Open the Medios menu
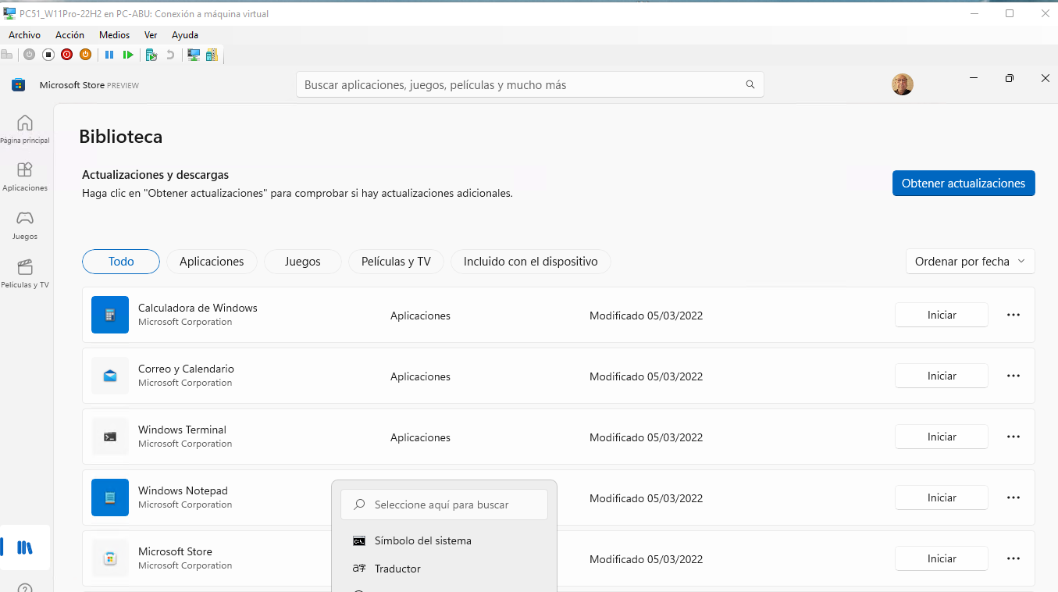Screen dimensions: 1058x592 (x=114, y=35)
